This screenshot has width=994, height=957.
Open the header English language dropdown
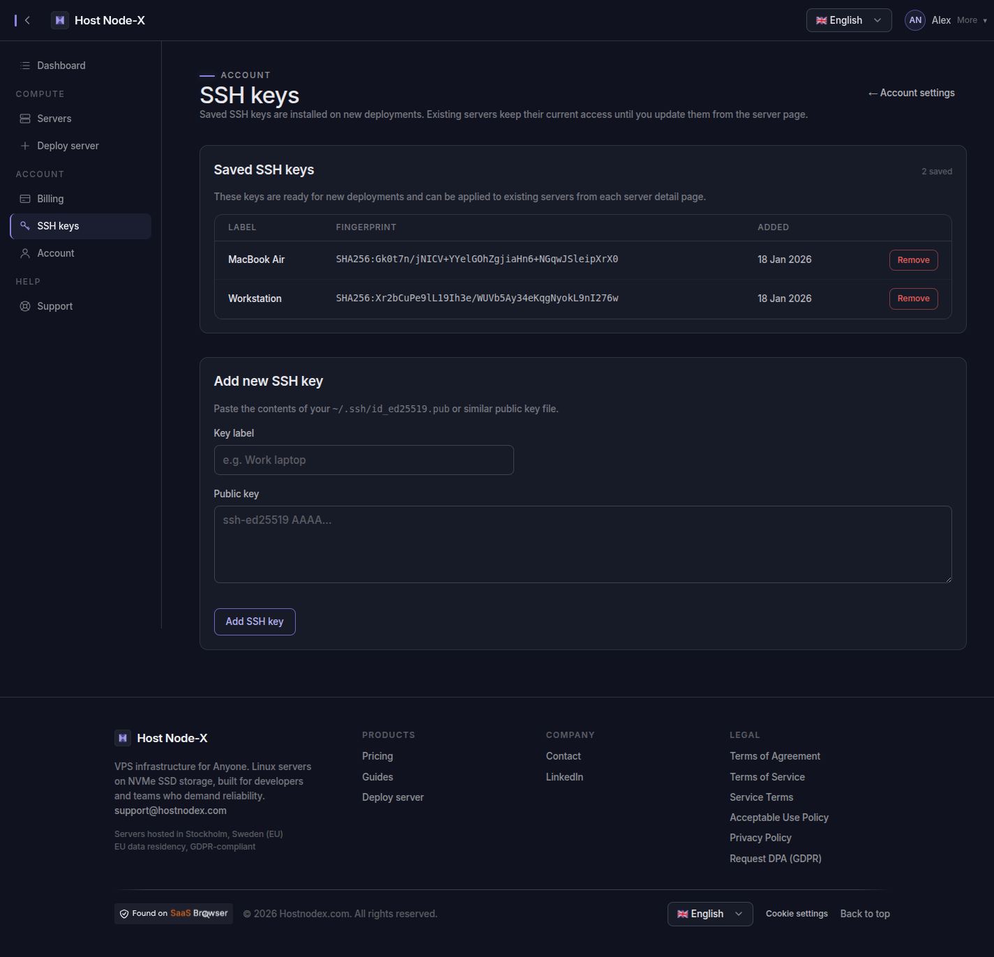[849, 20]
